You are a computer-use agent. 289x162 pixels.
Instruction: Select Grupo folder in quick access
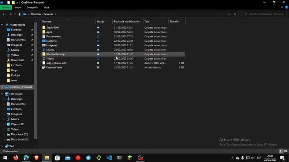pyautogui.click(x=14, y=70)
